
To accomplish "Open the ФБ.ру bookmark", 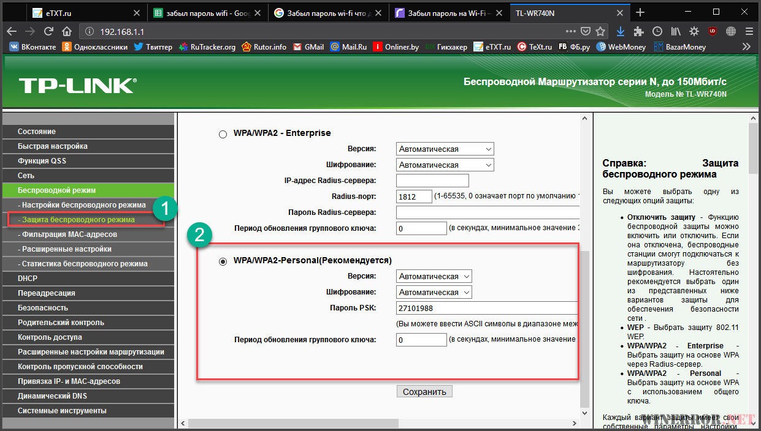I will coord(574,47).
